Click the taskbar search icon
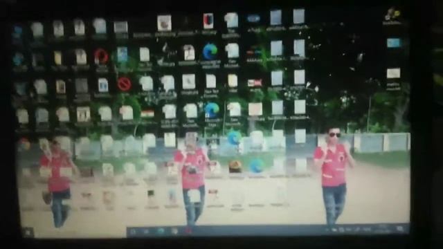 (x=134, y=232)
